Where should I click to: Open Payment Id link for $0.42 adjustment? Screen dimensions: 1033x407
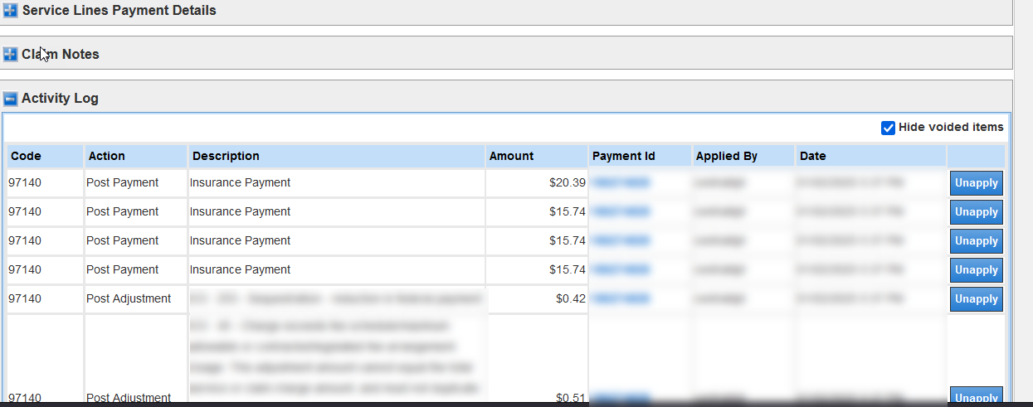pyautogui.click(x=621, y=299)
